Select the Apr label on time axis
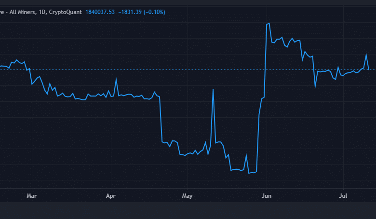 (x=111, y=196)
